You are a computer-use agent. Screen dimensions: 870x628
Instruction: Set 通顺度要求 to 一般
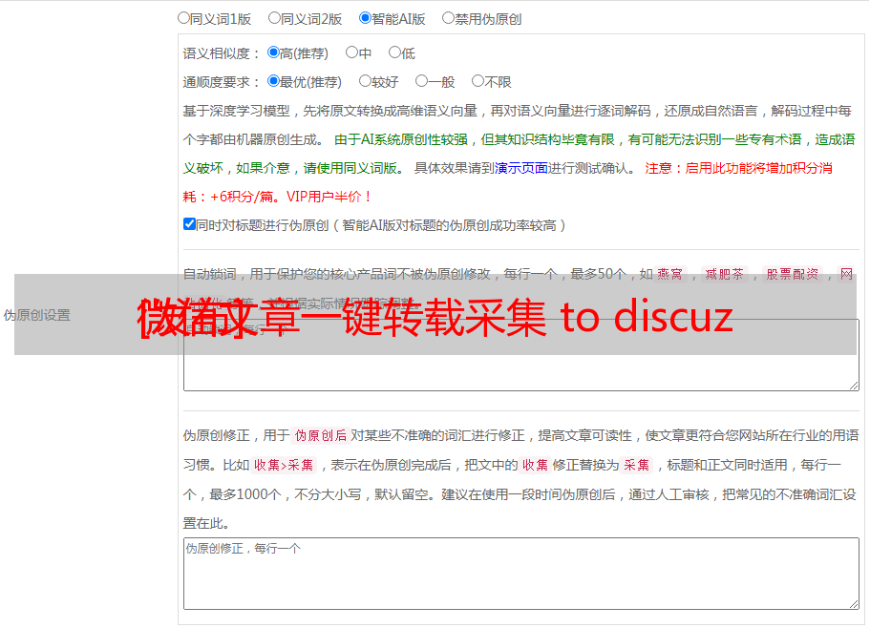coord(422,81)
